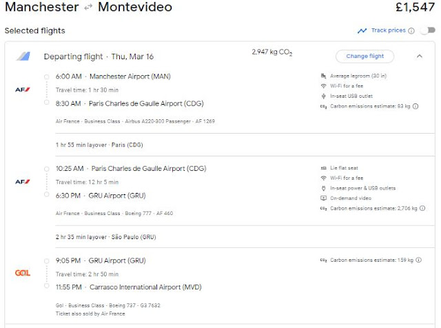The image size is (441, 328).
Task: Click 8:30 AM Paris Charles de Gaulle arrival
Action: tap(130, 103)
